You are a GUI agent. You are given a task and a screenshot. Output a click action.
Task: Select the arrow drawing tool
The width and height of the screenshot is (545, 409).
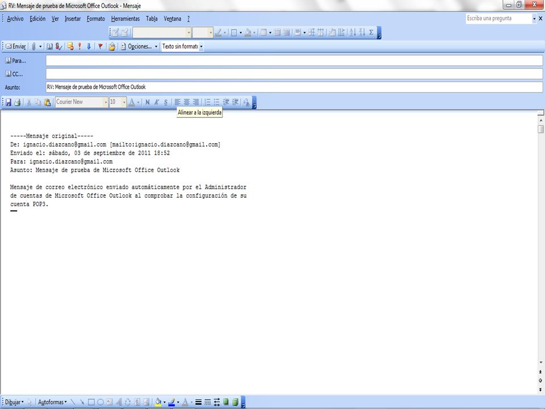(x=82, y=402)
